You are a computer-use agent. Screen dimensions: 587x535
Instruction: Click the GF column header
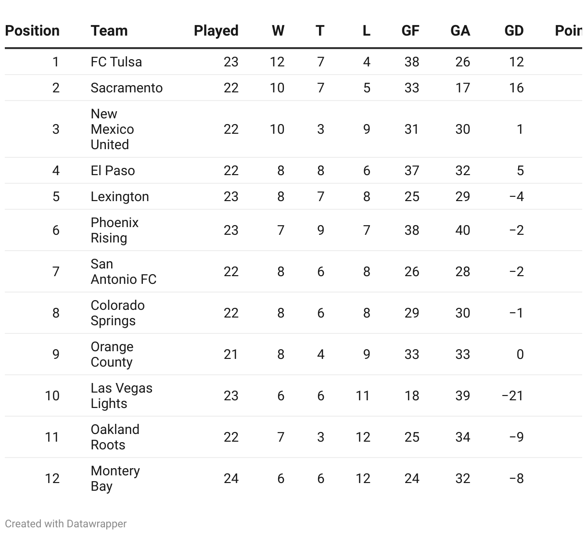[410, 31]
